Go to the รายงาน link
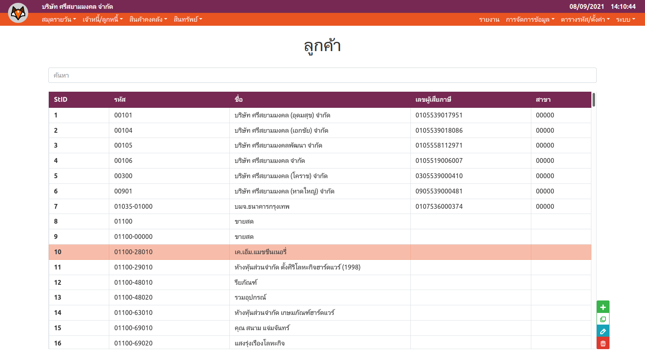Screen dimensions: 645x362 489,19
